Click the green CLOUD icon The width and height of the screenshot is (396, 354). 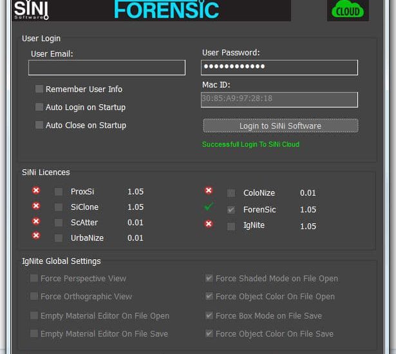coord(348,10)
